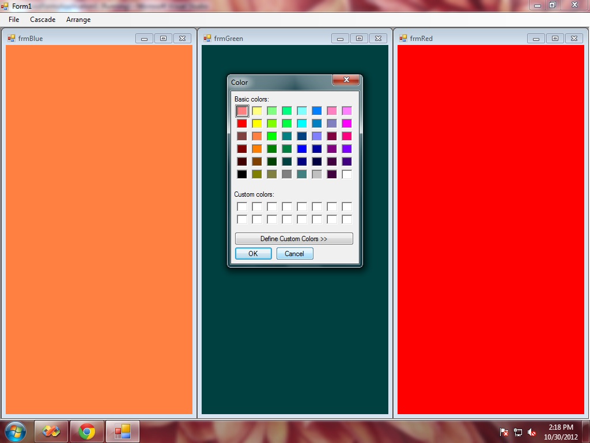This screenshot has height=443, width=590.
Task: Open Visual Studio from the taskbar
Action: (51, 431)
